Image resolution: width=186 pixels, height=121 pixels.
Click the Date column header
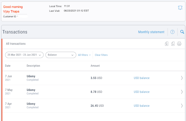click(8, 66)
